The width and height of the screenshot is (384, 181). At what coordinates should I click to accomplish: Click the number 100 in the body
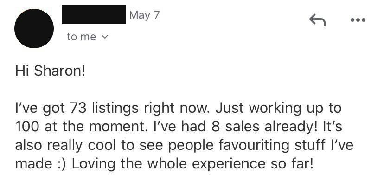[27, 127]
